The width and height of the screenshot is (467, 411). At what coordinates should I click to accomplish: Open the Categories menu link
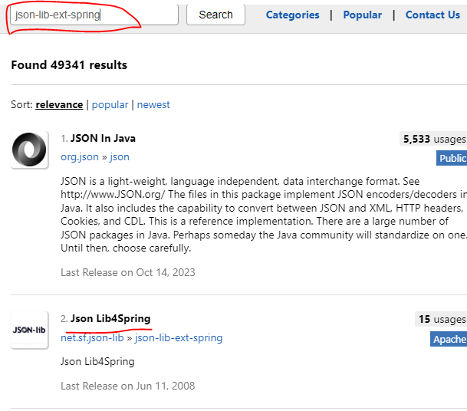point(292,15)
